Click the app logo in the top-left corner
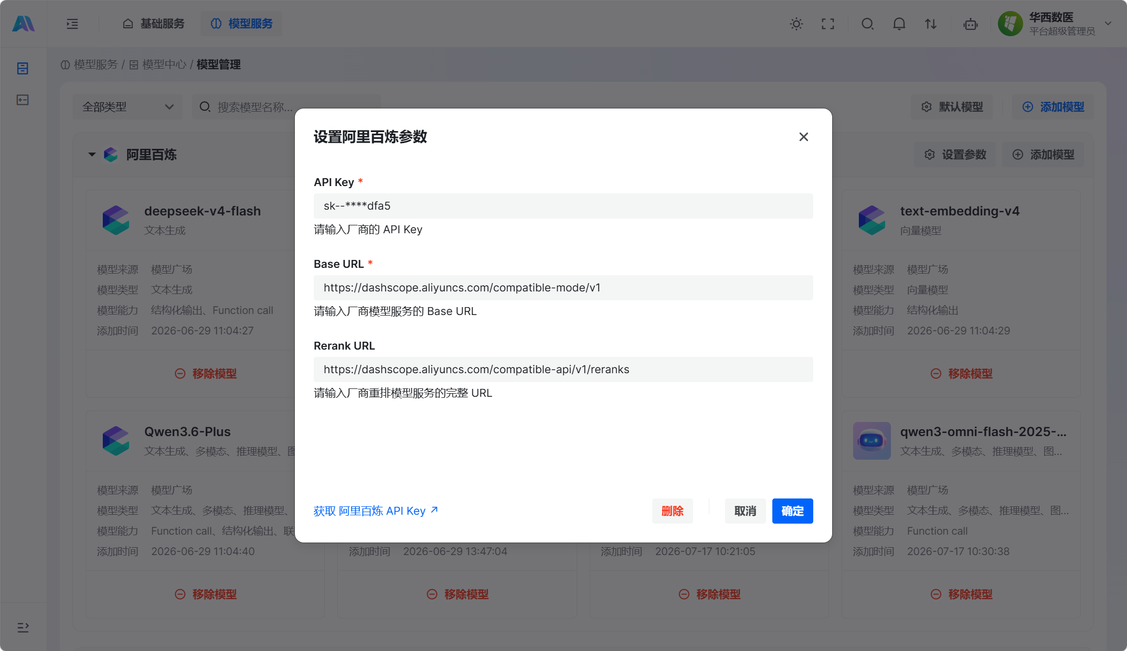Screen dimensions: 1127x651 click(x=23, y=24)
